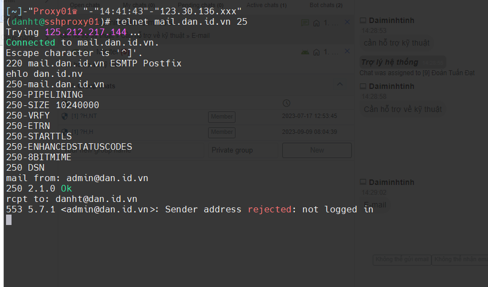Close the first chat tab with X
The height and width of the screenshot is (287, 488).
coord(347,22)
